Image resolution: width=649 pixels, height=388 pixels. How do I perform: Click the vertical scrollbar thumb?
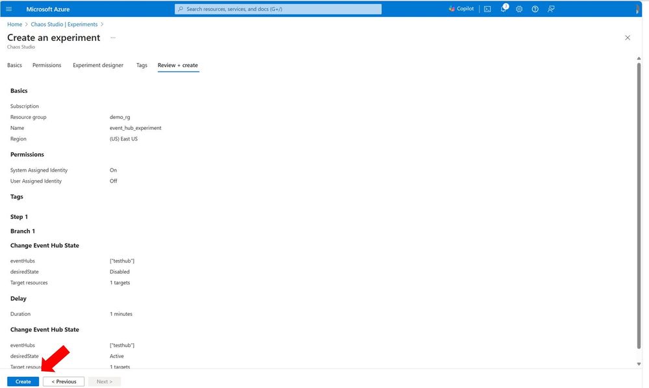(x=639, y=206)
